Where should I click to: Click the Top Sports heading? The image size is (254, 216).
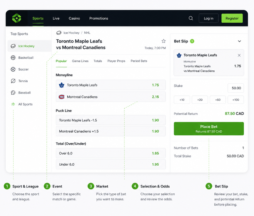(19, 34)
